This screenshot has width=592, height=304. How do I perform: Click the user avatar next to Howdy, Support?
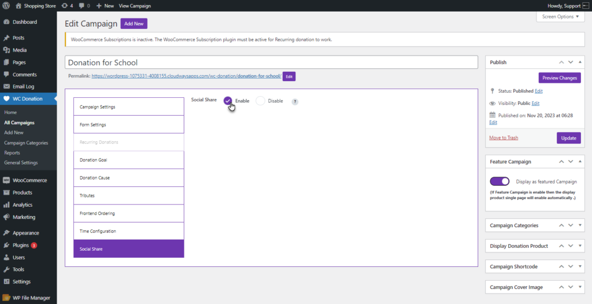[x=586, y=6]
